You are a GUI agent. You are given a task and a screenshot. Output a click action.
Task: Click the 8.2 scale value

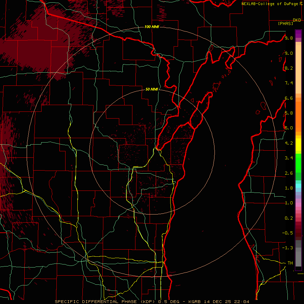(289, 68)
